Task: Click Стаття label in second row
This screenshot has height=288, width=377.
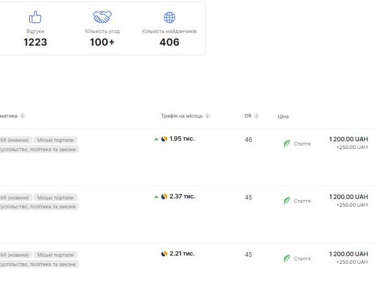Action: pos(302,201)
